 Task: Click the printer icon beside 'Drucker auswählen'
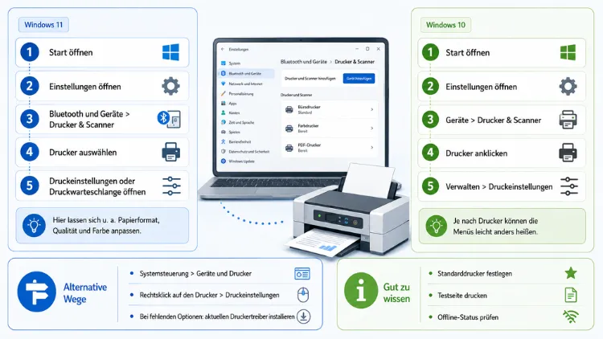pos(170,152)
